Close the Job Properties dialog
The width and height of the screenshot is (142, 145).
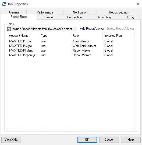coord(138,4)
